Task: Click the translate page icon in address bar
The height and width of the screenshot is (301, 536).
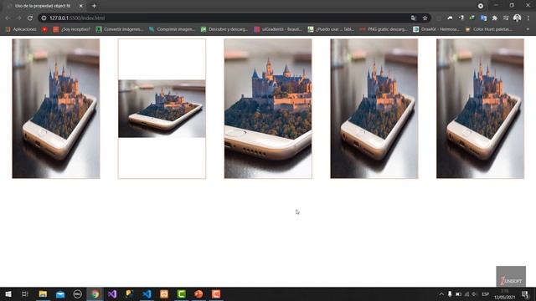Action: click(413, 18)
